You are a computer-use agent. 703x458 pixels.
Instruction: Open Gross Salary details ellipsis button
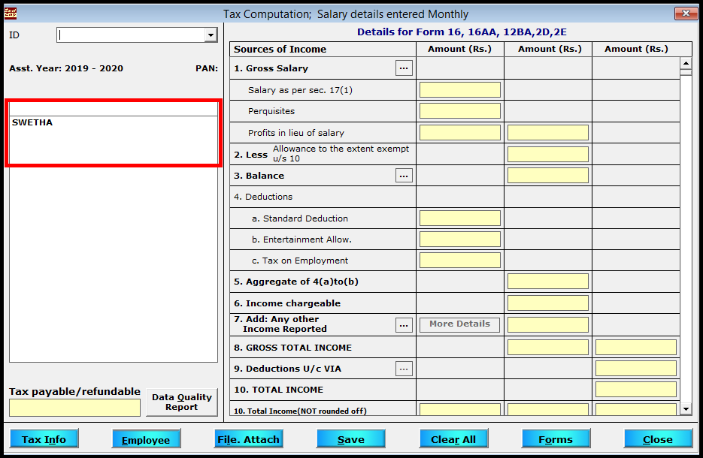pyautogui.click(x=404, y=68)
